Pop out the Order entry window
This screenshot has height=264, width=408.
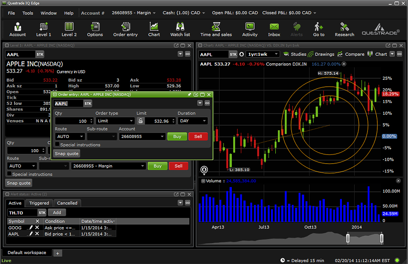pos(196,94)
